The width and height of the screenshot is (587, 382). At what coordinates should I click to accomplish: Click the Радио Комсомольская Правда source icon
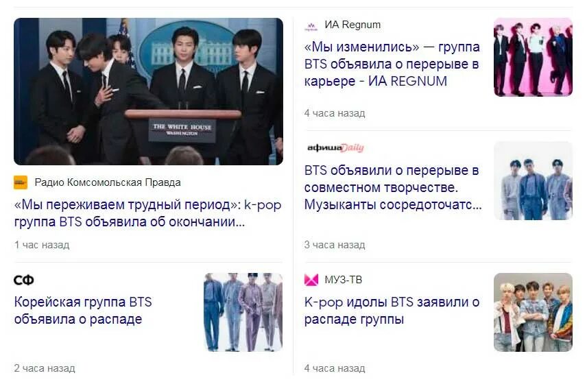pos(21,182)
